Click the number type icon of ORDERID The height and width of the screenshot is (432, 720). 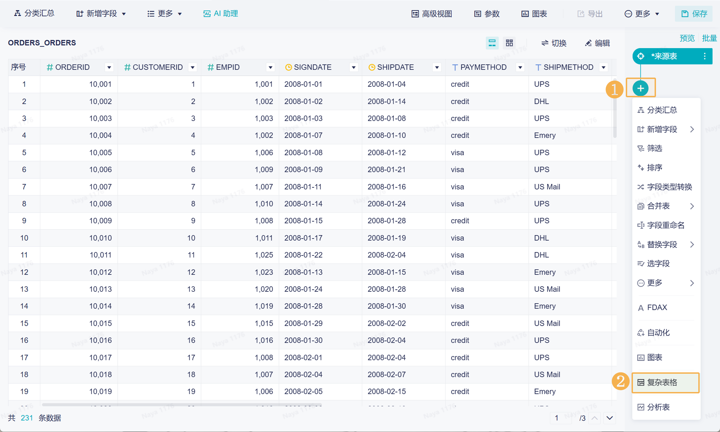click(50, 67)
